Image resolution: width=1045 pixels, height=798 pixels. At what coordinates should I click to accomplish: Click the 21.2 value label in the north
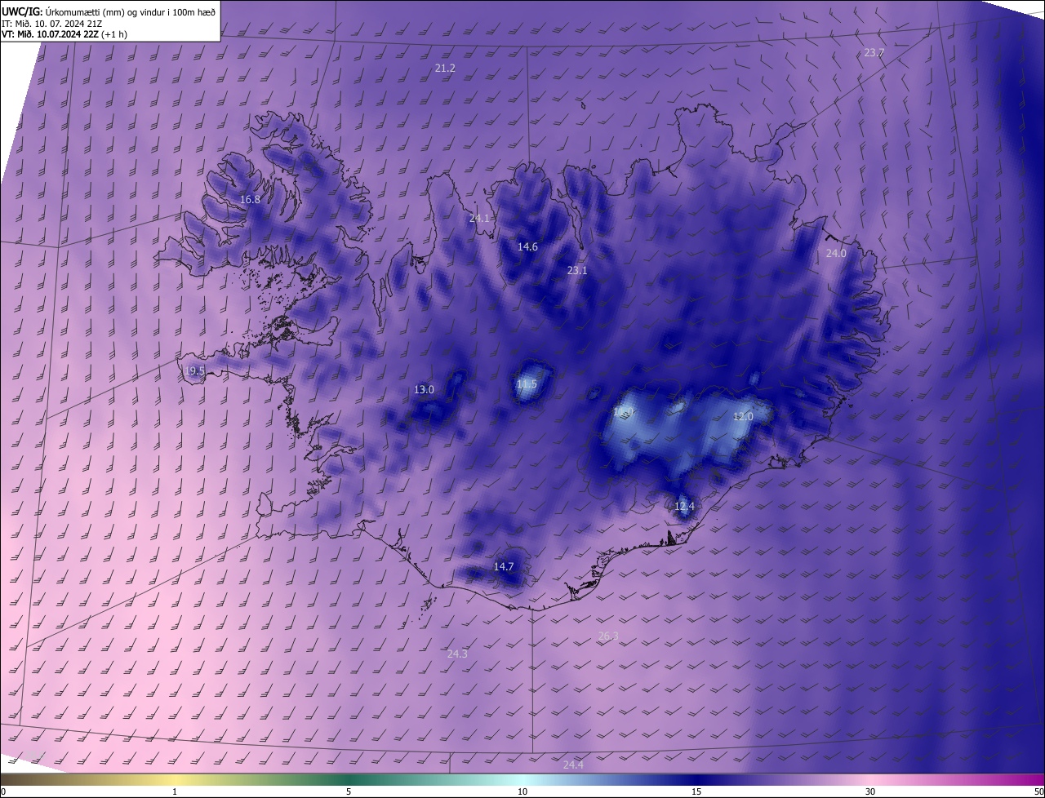point(445,69)
